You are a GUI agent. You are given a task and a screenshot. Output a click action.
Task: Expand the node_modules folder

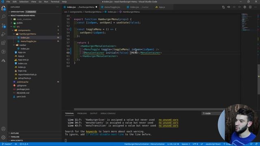pos(24,19)
